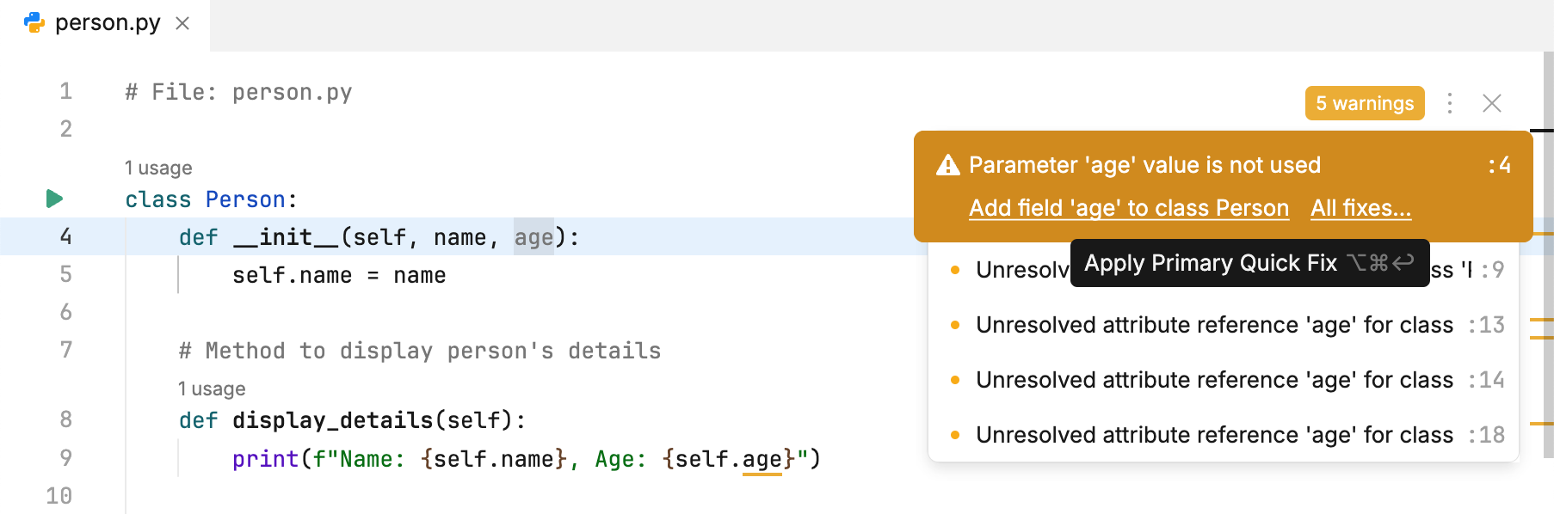Click the Python file icon on person.py tab
This screenshot has height=514, width=1554.
34,23
